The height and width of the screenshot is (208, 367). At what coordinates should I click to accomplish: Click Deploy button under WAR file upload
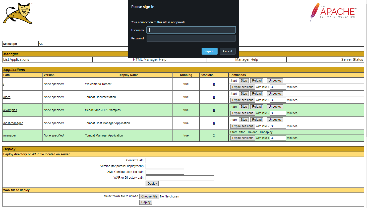click(x=146, y=202)
